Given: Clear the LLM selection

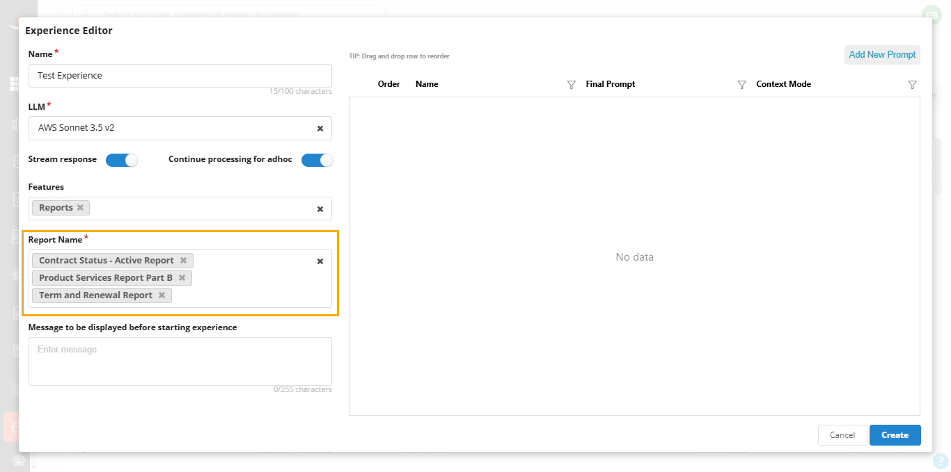Looking at the screenshot, I should tap(320, 129).
